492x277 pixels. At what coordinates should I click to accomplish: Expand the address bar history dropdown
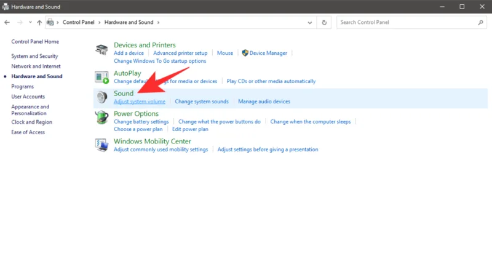click(310, 22)
